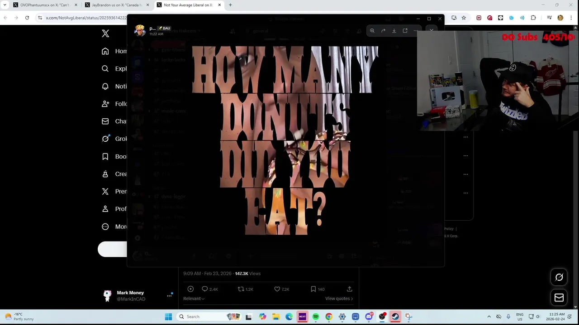This screenshot has width=579, height=325.
Task: Close the image viewer overlay
Action: pyautogui.click(x=432, y=31)
